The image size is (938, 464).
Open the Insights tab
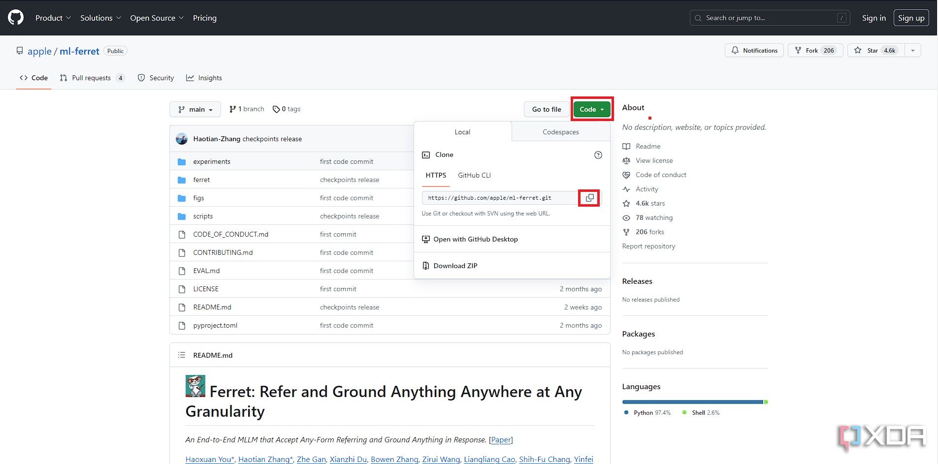204,78
